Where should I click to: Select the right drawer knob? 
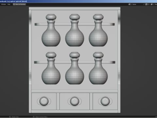(x=105, y=101)
